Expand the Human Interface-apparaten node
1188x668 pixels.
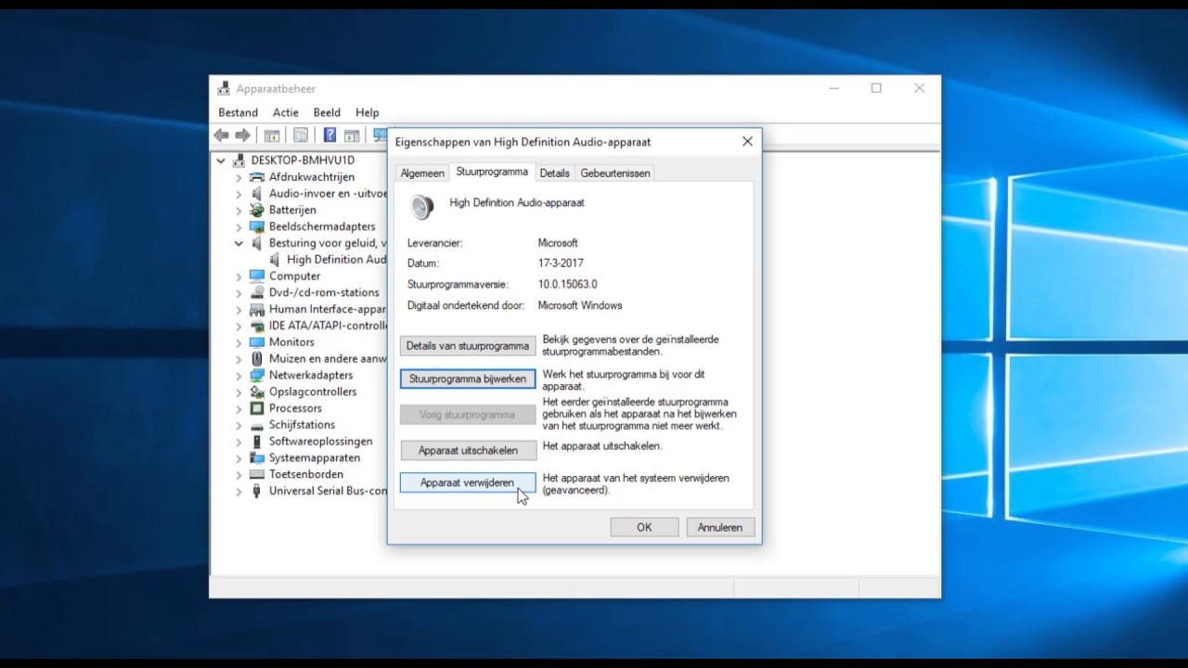point(239,309)
